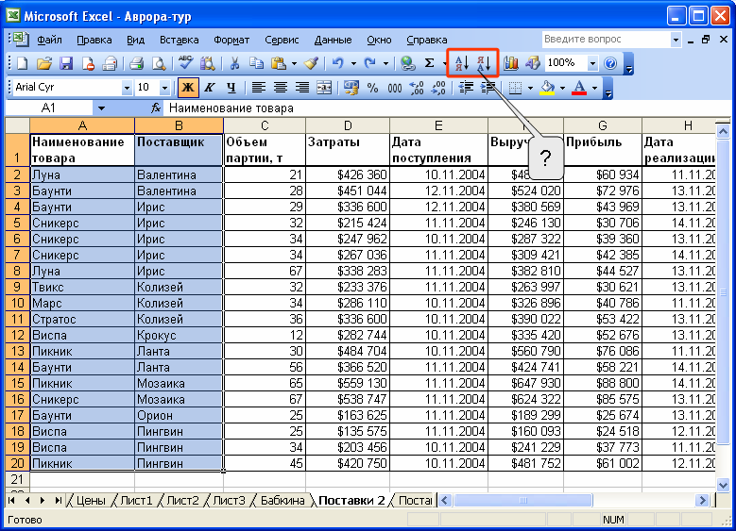Image resolution: width=736 pixels, height=531 pixels.
Task: Select the Лист3 sheet tab
Action: pyautogui.click(x=229, y=501)
